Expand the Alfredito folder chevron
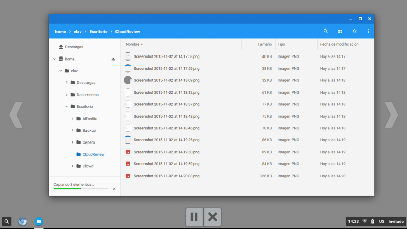Screen dimensions: 407x229 72,119
